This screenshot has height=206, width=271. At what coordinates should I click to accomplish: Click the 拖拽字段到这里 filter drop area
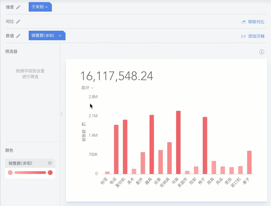pyautogui.click(x=30, y=74)
